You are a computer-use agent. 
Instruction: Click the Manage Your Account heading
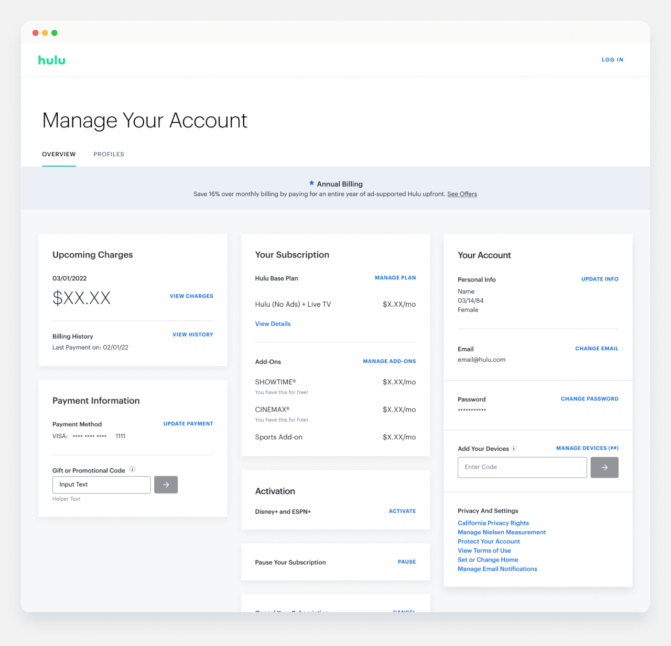[x=145, y=121]
